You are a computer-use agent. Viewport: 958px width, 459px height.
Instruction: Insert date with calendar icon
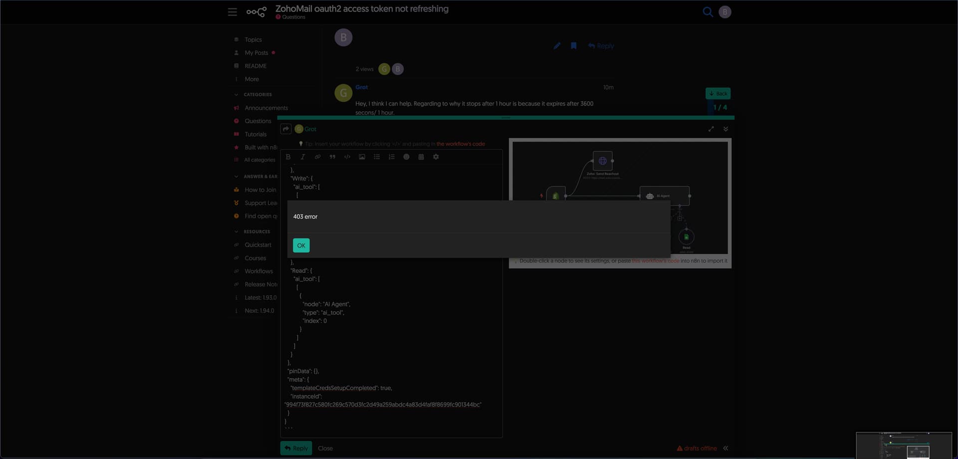pos(421,157)
